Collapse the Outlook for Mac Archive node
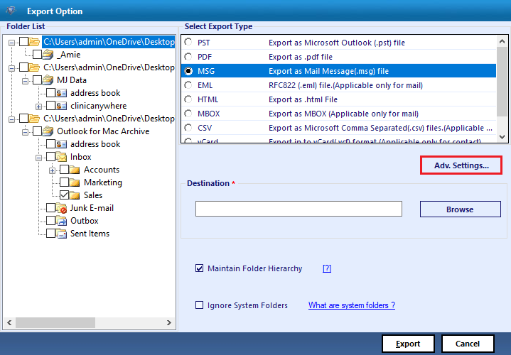Screen dimensions: 511x355 [x=25, y=131]
